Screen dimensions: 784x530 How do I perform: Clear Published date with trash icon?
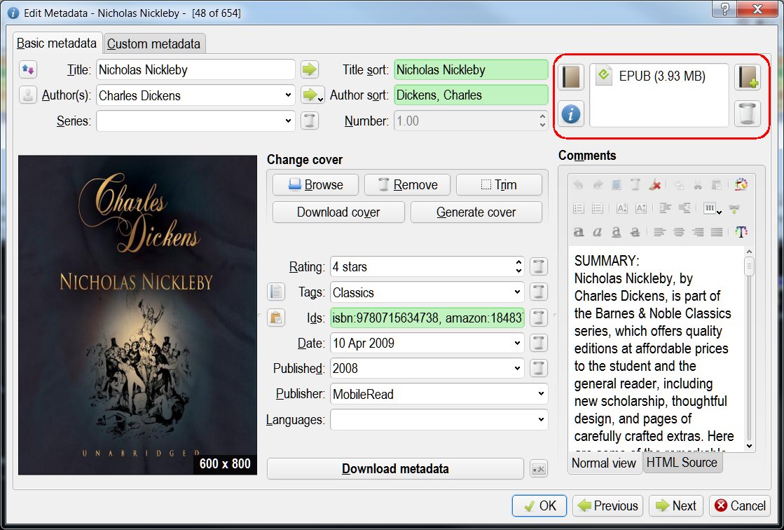(539, 368)
